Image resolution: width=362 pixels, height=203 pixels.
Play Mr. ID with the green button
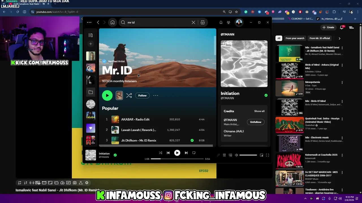click(x=107, y=96)
